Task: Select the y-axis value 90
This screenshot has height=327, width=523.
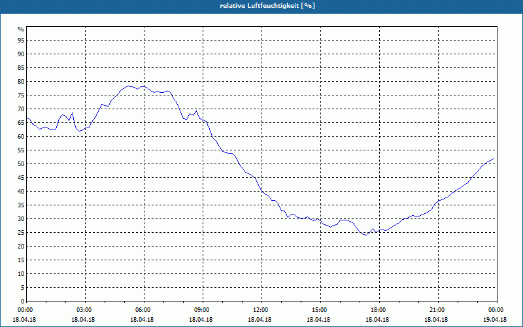Action: 21,54
